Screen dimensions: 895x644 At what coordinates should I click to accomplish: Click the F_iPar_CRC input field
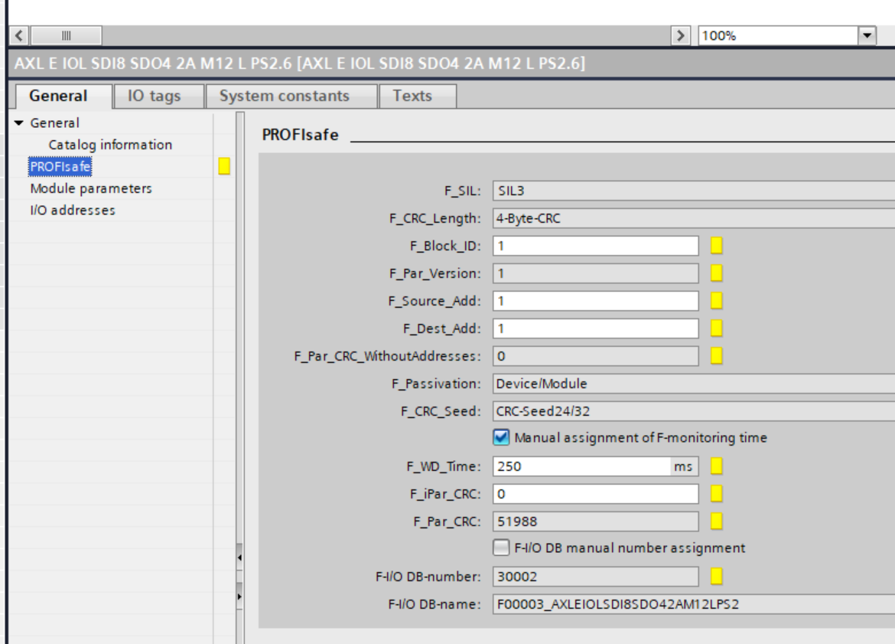pyautogui.click(x=595, y=494)
